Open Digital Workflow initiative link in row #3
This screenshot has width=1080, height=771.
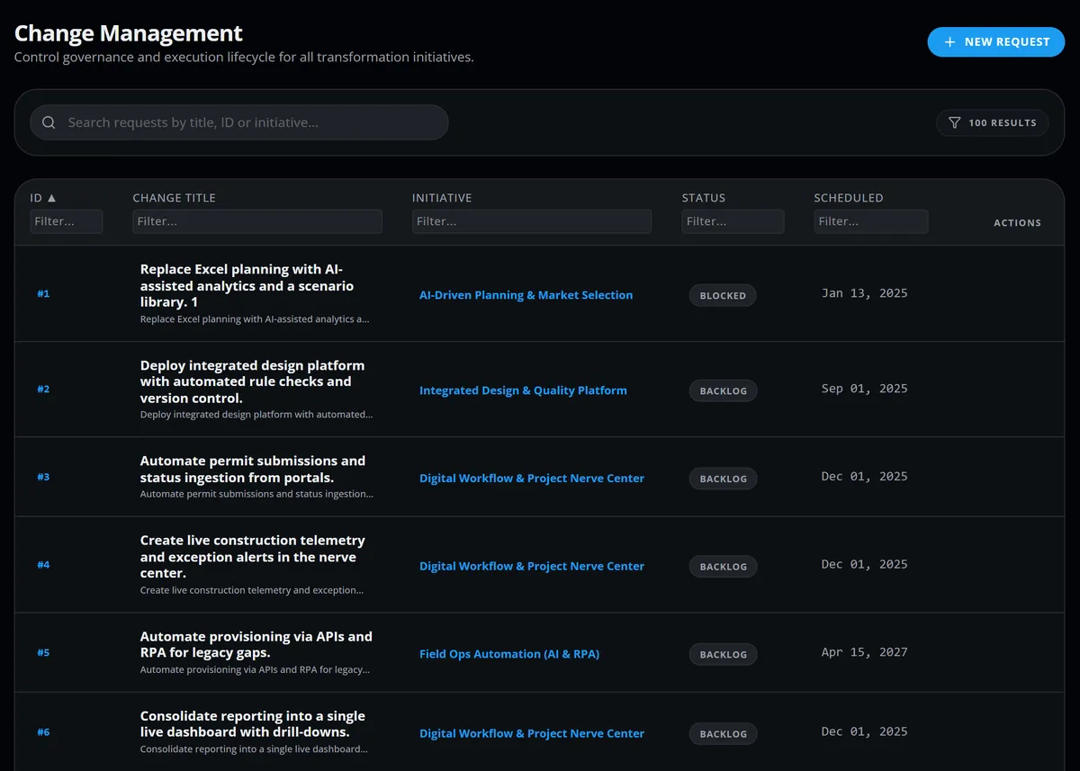532,479
